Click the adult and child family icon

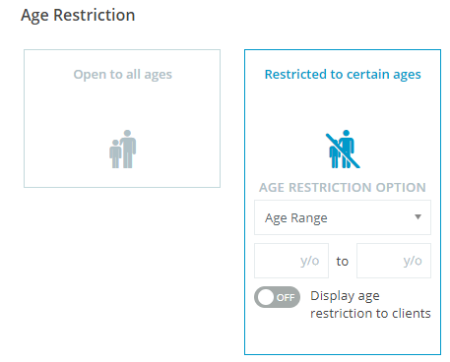(x=123, y=150)
